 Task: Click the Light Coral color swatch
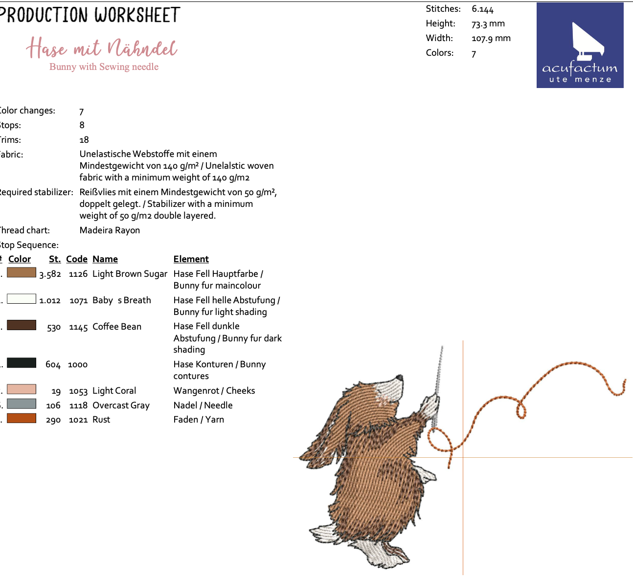22,389
